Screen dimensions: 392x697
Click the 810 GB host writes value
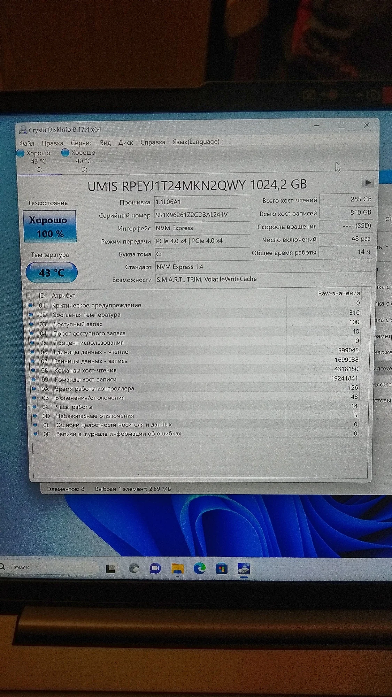coord(346,213)
